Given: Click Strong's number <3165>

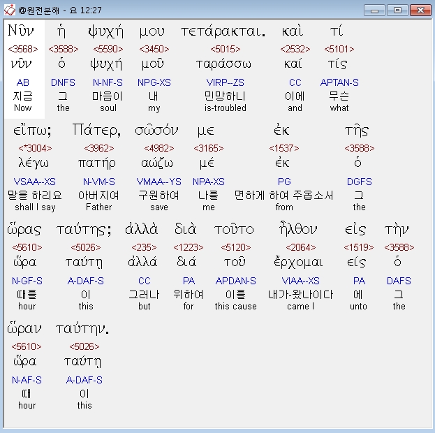Looking at the screenshot, I should point(209,148).
